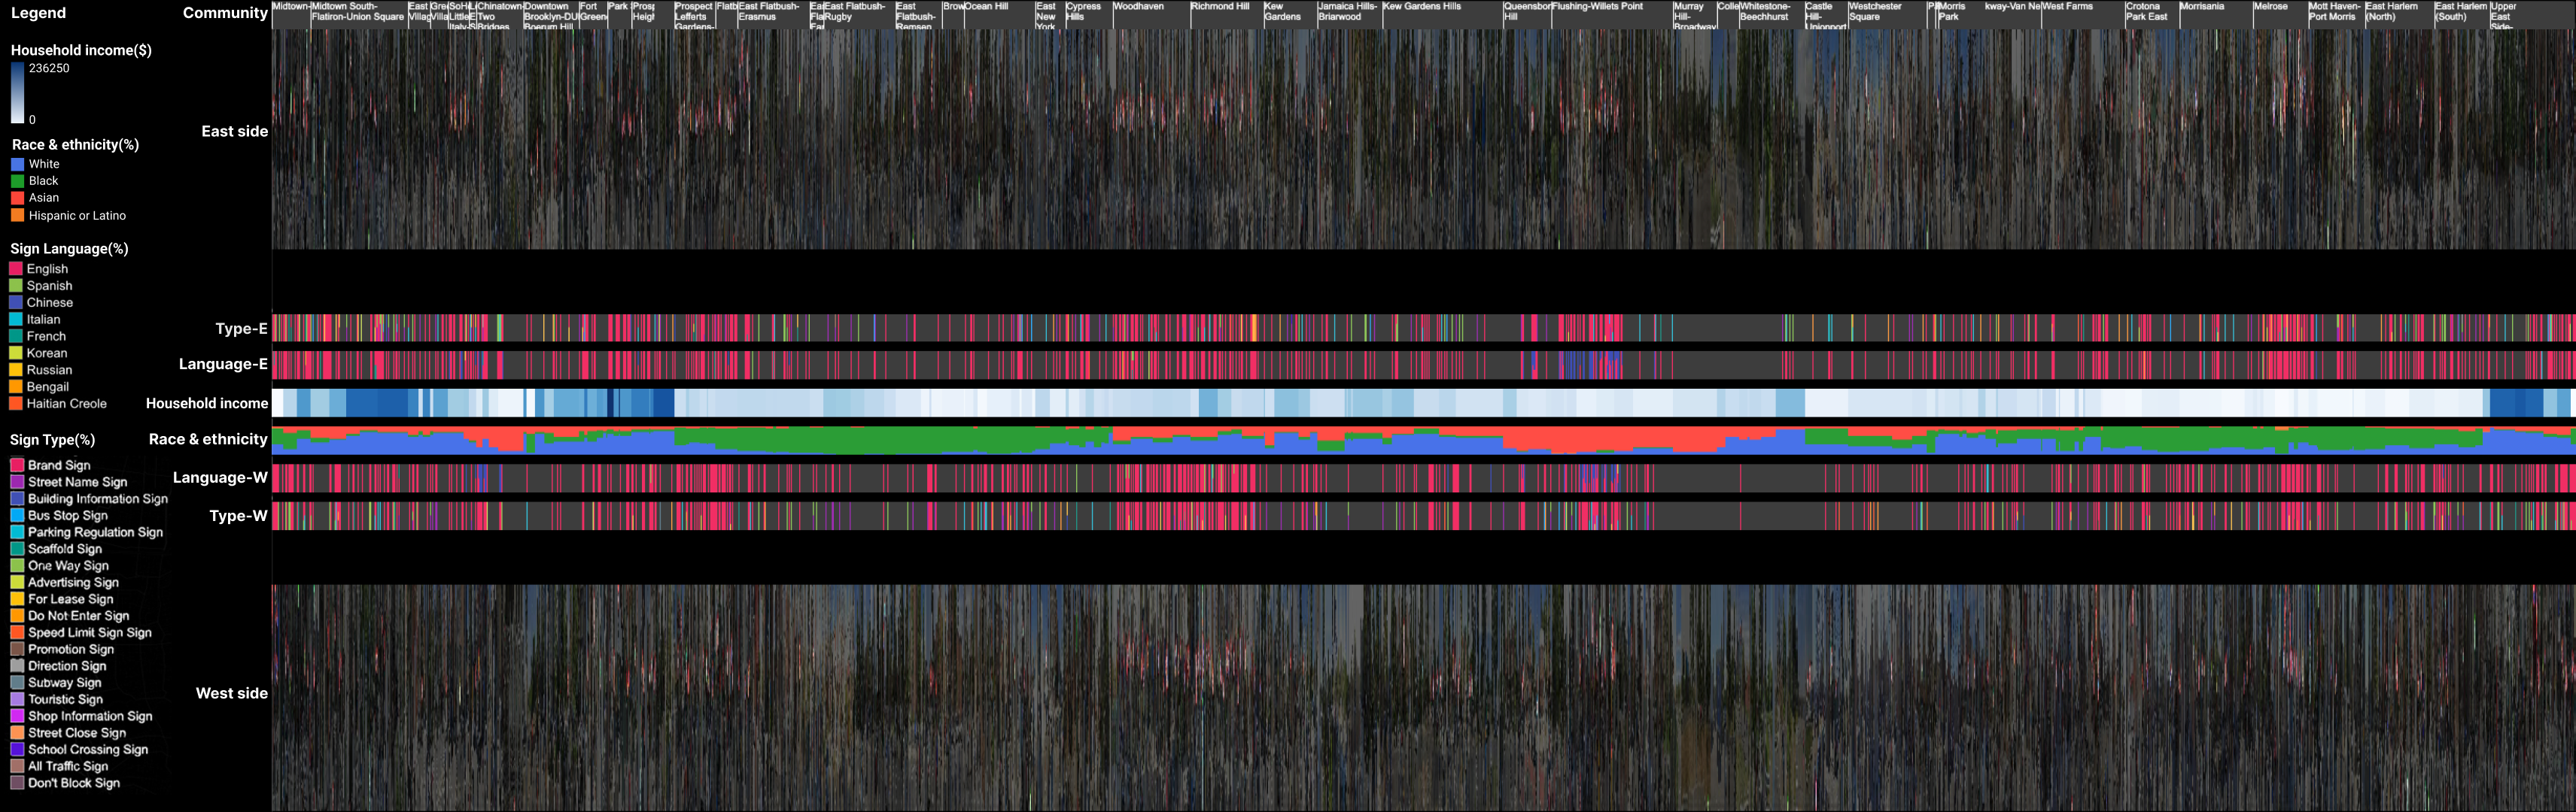Click the For Lease Sign swatch
Screen dimensions: 2576x812
point(17,599)
